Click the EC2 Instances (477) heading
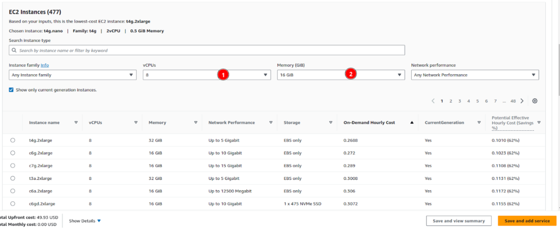 click(x=35, y=12)
